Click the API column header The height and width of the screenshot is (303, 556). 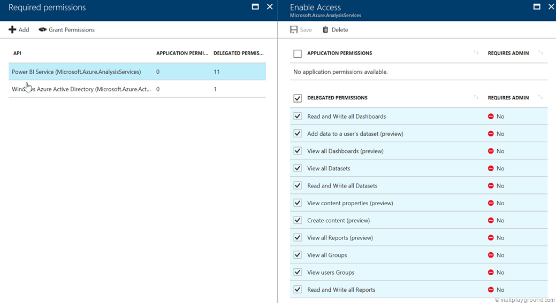[17, 53]
